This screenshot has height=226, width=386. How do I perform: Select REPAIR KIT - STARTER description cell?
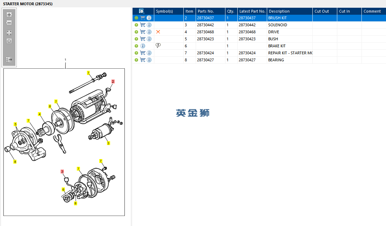[x=290, y=53]
